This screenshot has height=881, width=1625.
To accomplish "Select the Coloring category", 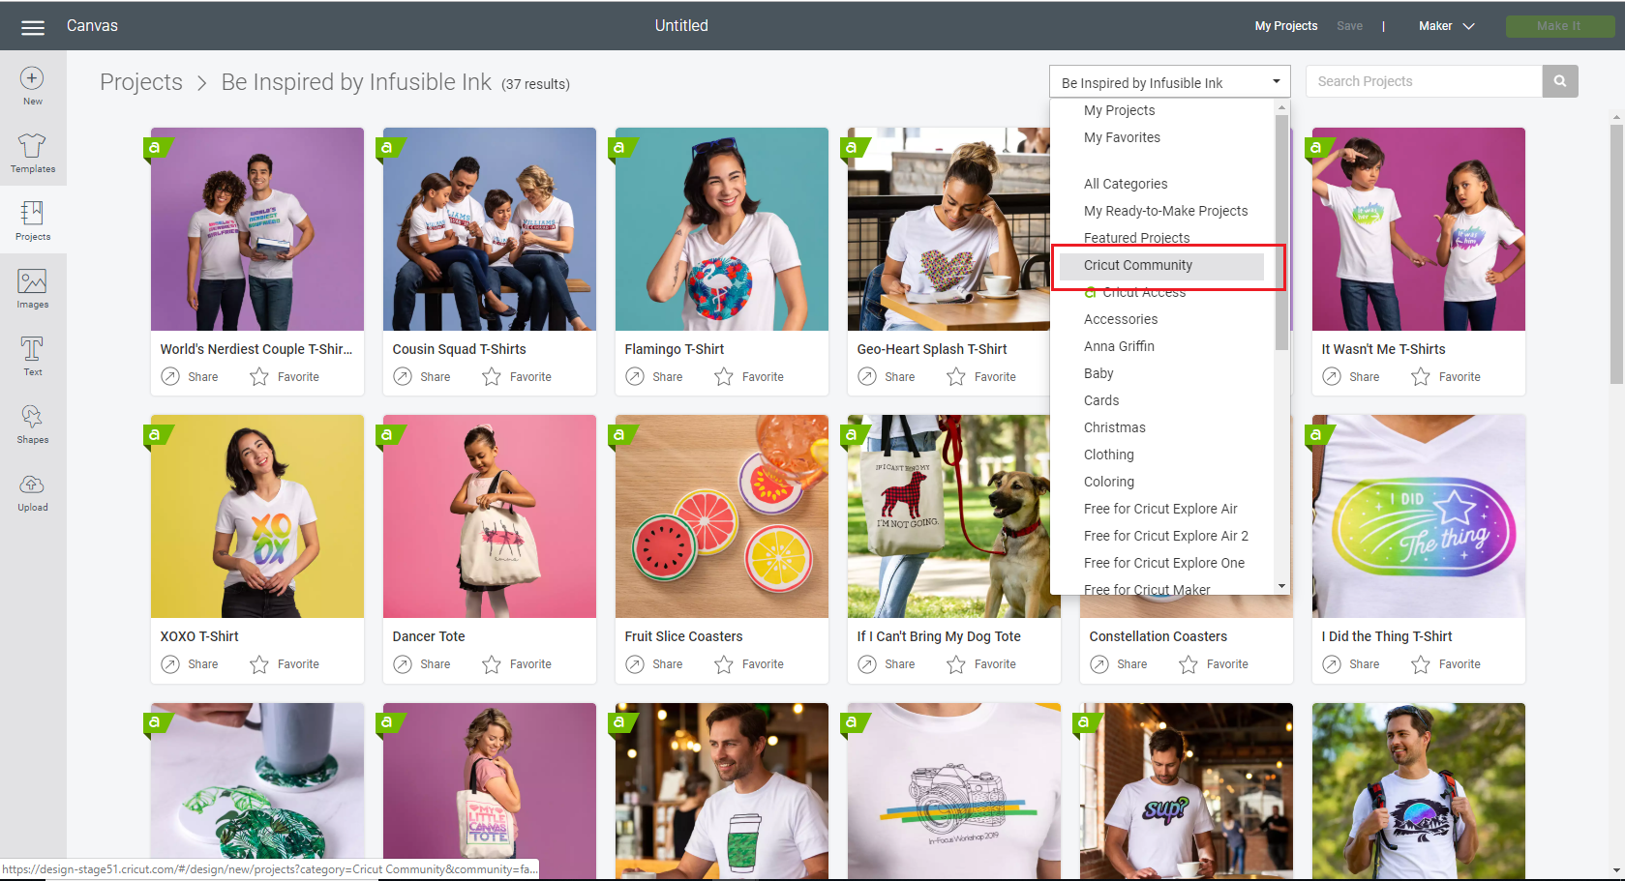I will click(1109, 482).
